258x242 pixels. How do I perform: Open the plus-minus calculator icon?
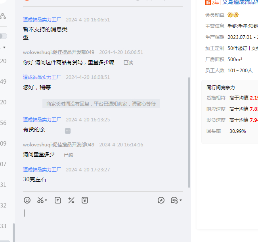click(x=71, y=200)
